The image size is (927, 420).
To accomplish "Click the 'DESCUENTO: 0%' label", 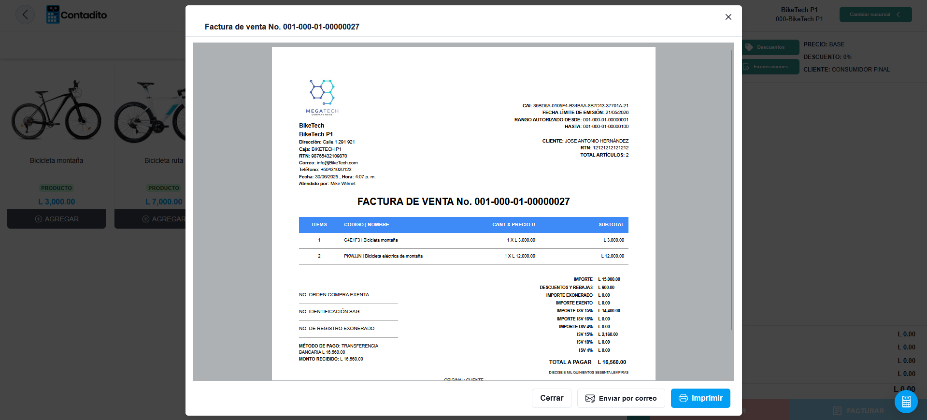I will tap(827, 57).
